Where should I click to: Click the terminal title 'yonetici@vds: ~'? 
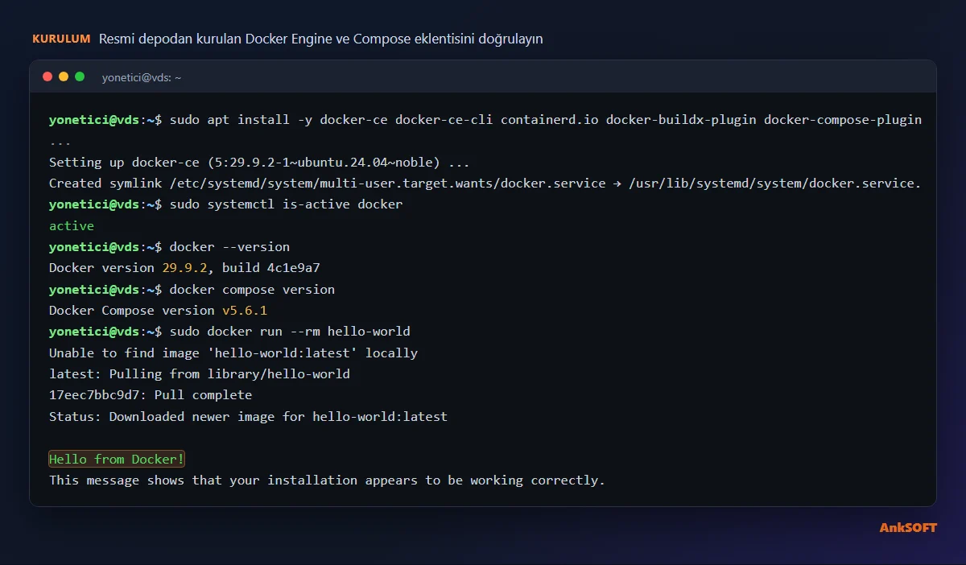142,77
